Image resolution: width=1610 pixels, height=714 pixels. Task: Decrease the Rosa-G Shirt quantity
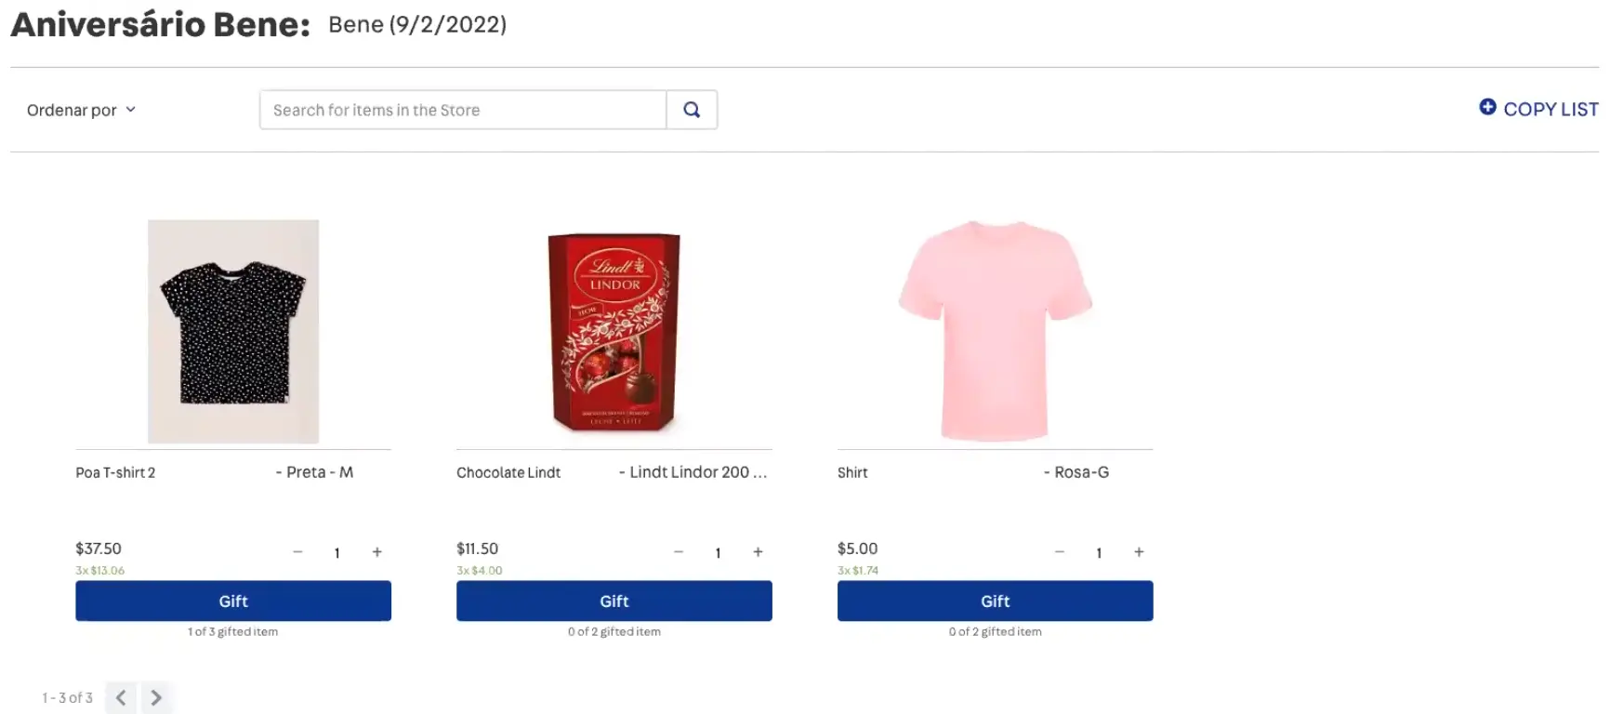tap(1060, 552)
